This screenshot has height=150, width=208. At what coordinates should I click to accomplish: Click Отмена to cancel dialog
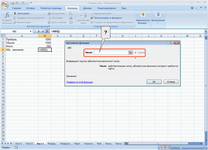171,82
